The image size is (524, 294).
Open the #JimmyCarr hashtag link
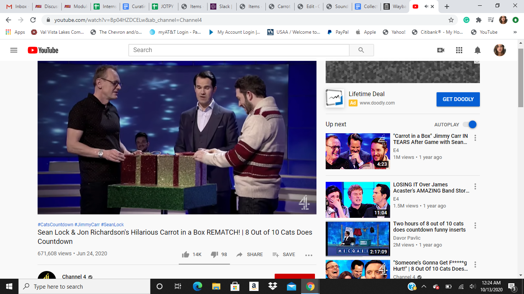[87, 225]
